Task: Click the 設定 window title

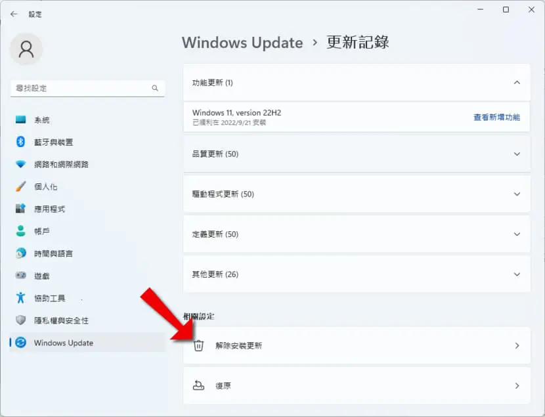Action: pyautogui.click(x=35, y=14)
